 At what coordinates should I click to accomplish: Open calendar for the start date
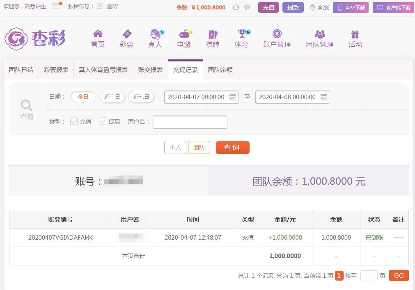click(x=232, y=97)
